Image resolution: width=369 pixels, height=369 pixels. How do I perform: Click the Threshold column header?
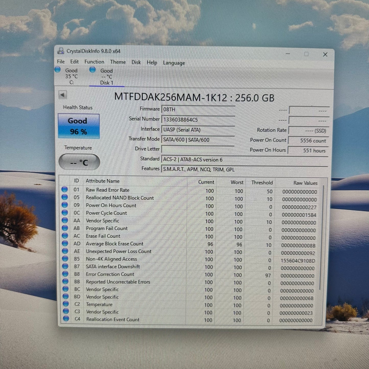[262, 183]
